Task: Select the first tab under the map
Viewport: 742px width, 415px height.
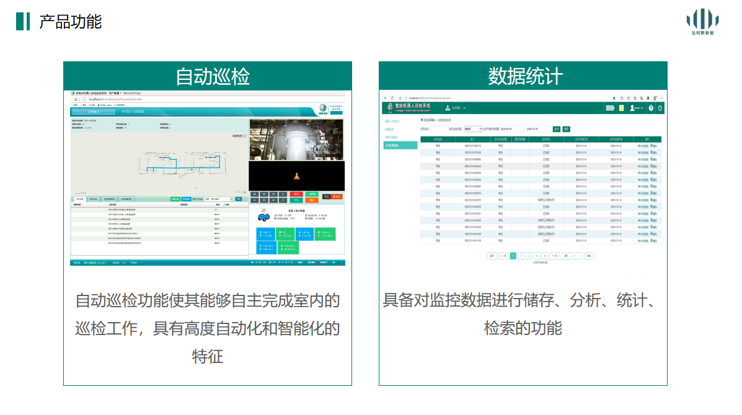Action: (79, 199)
